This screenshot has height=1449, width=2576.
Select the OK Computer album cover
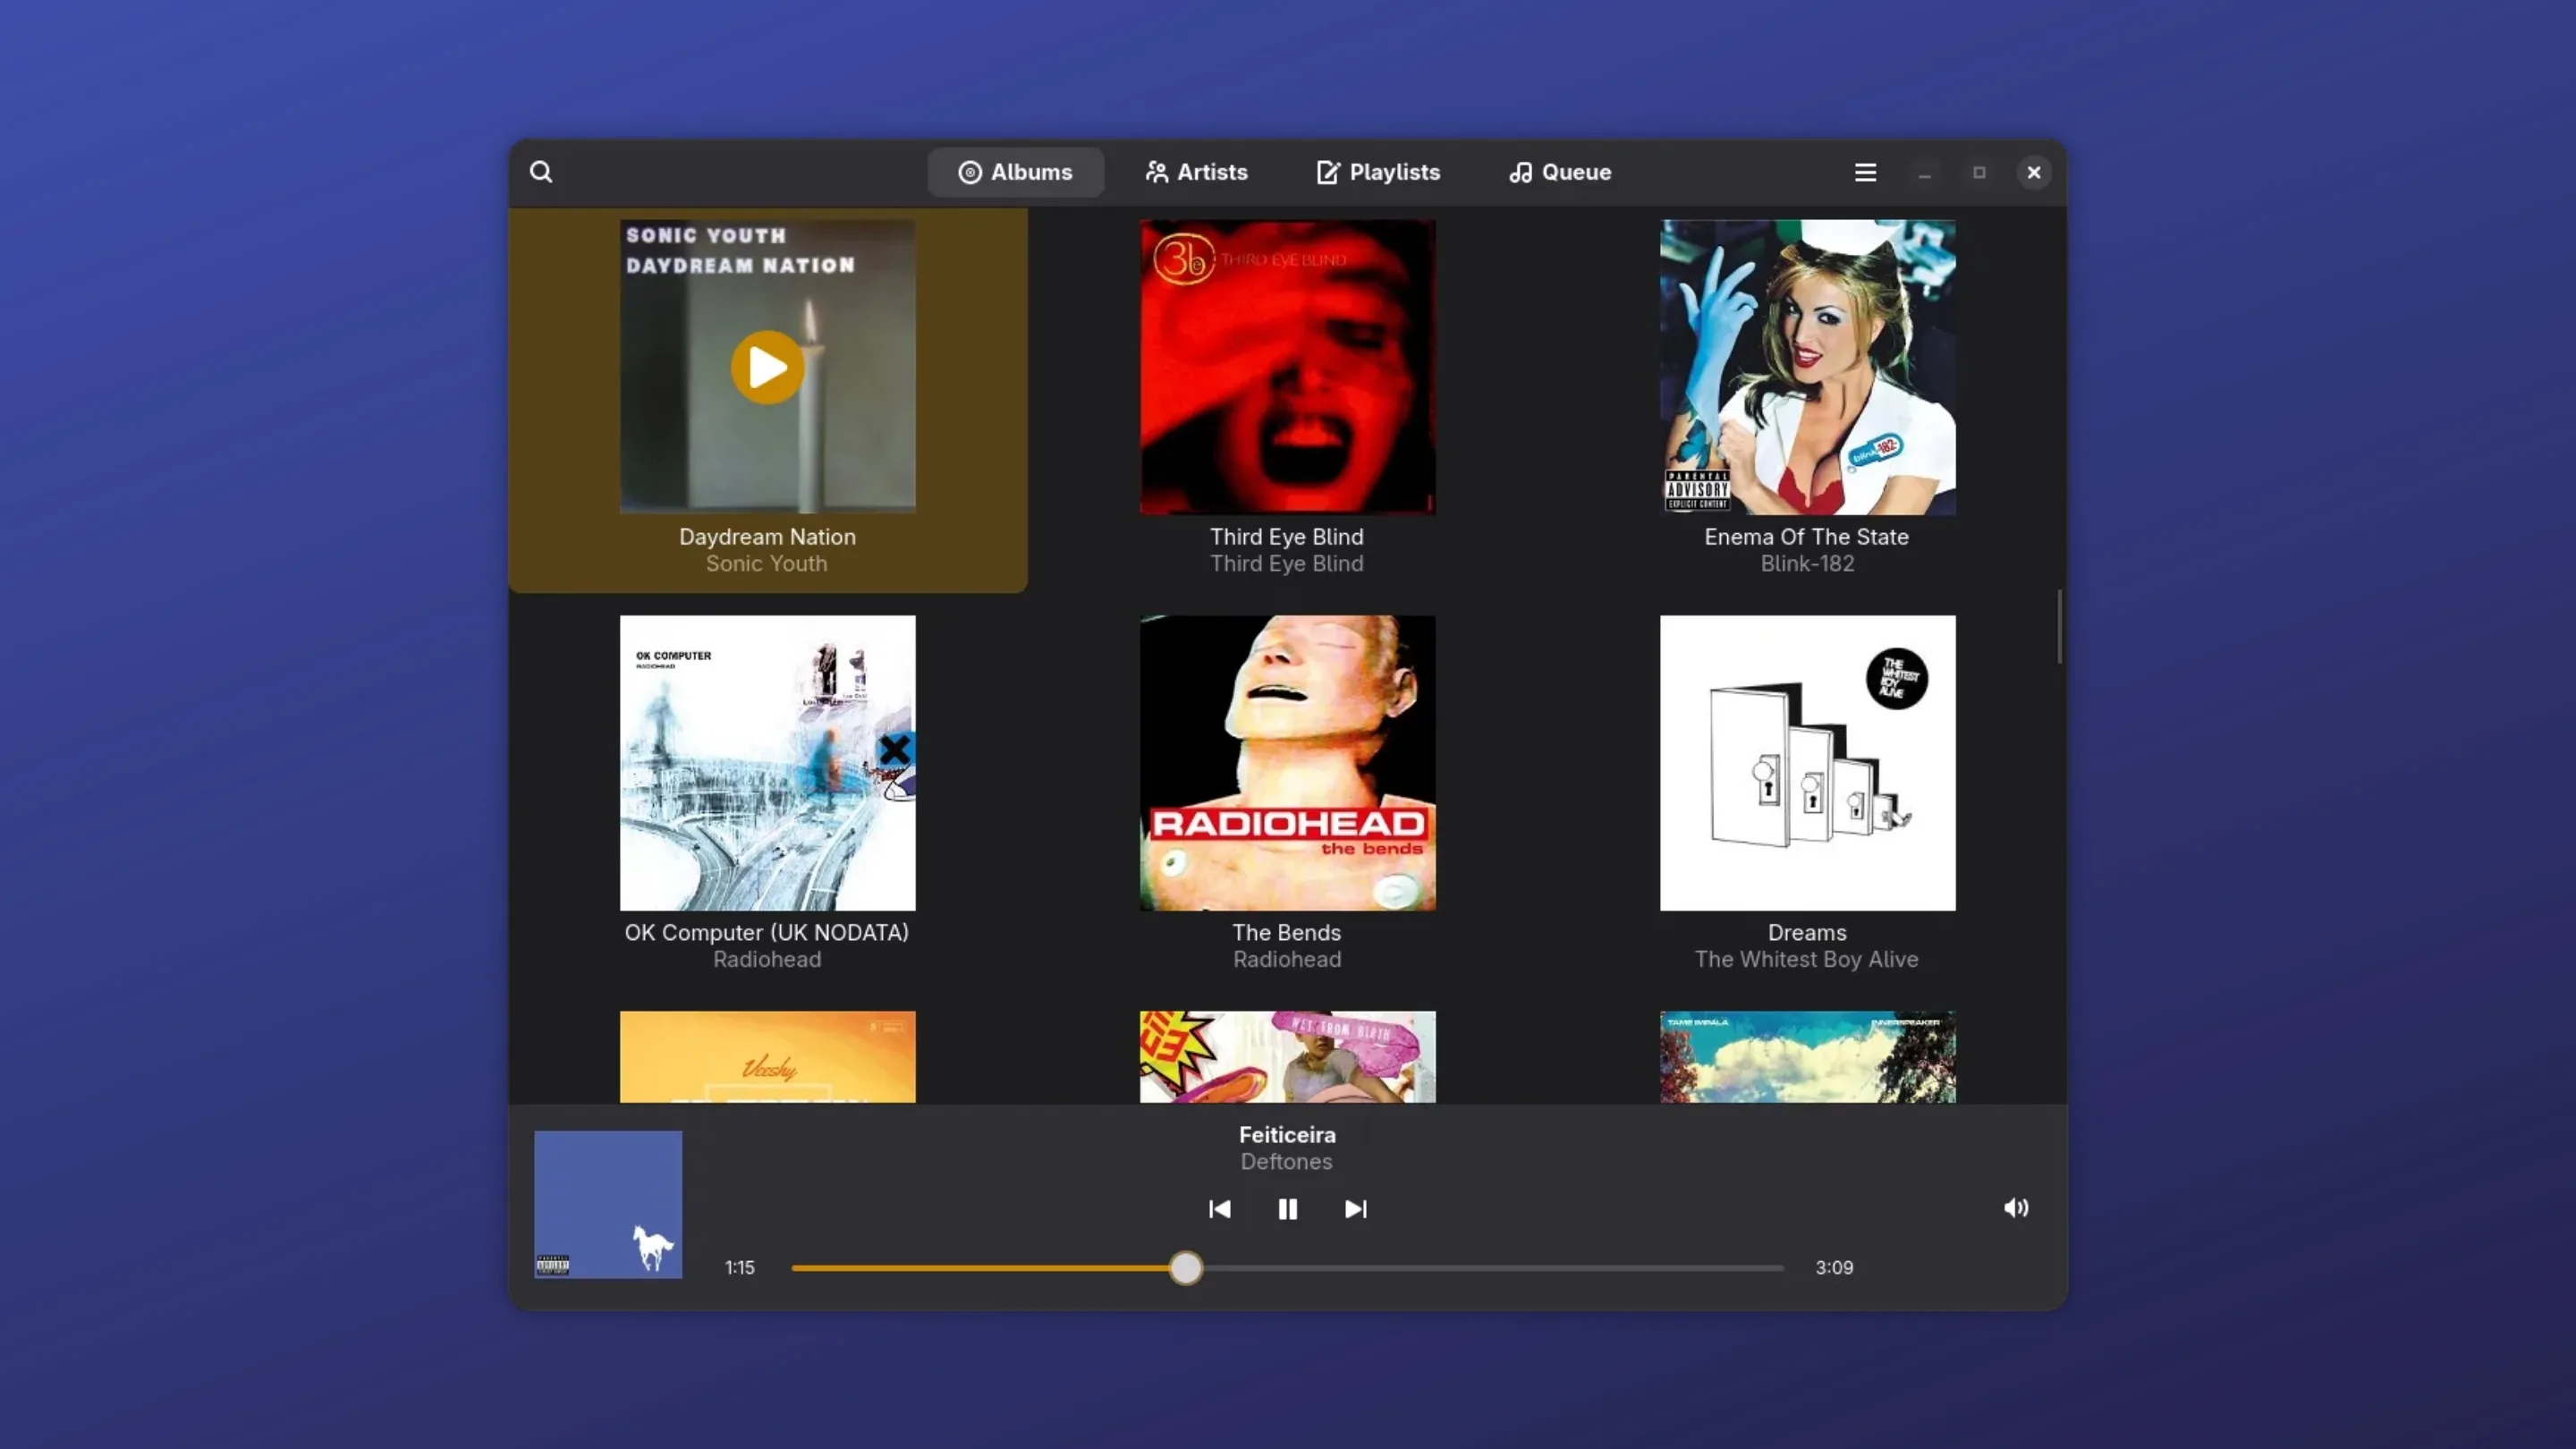point(767,763)
